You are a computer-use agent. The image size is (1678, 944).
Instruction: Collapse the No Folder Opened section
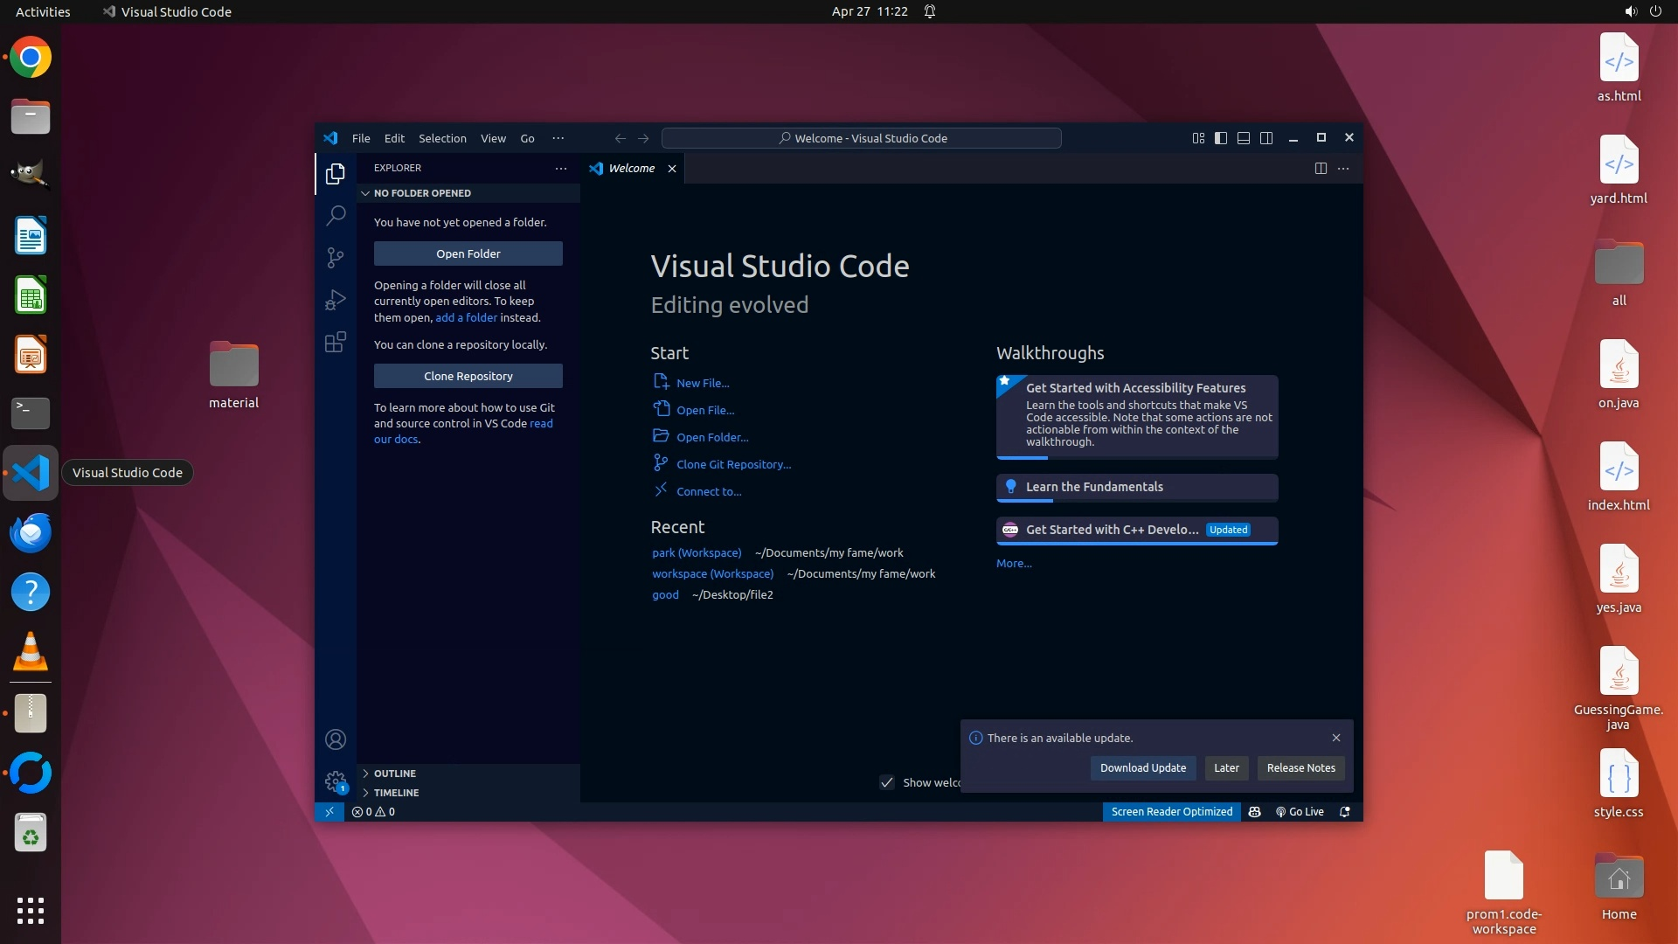pyautogui.click(x=422, y=193)
